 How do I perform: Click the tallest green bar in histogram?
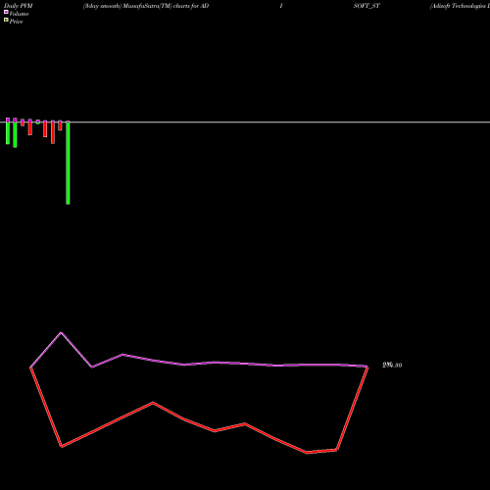68,163
